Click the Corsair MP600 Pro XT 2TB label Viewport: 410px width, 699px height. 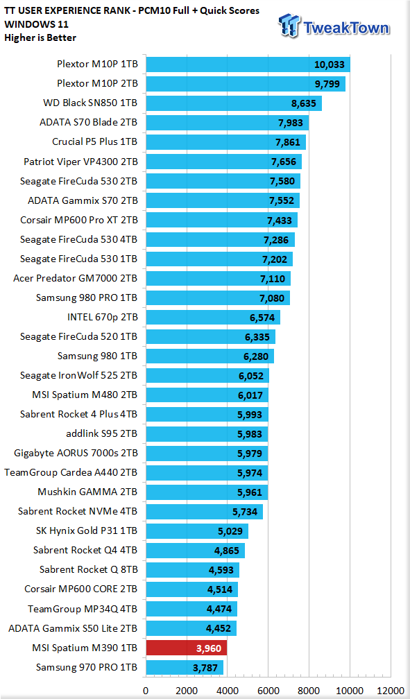(x=79, y=220)
